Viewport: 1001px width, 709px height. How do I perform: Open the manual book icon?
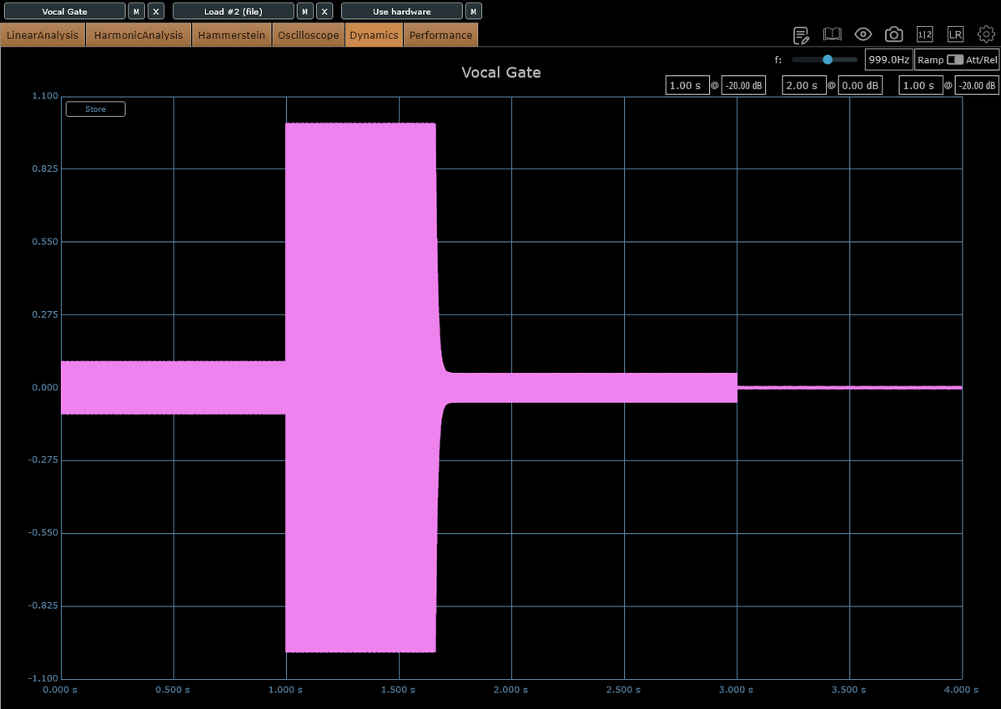click(x=832, y=35)
